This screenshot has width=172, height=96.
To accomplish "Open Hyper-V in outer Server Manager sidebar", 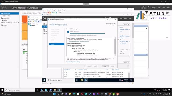I will [6, 25].
